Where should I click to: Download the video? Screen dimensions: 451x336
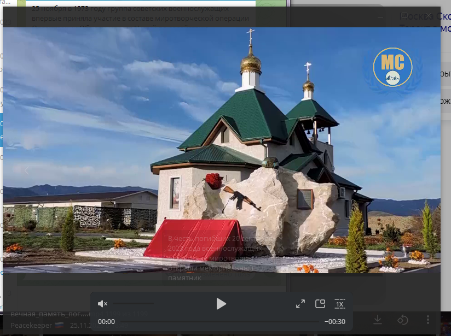click(x=378, y=320)
